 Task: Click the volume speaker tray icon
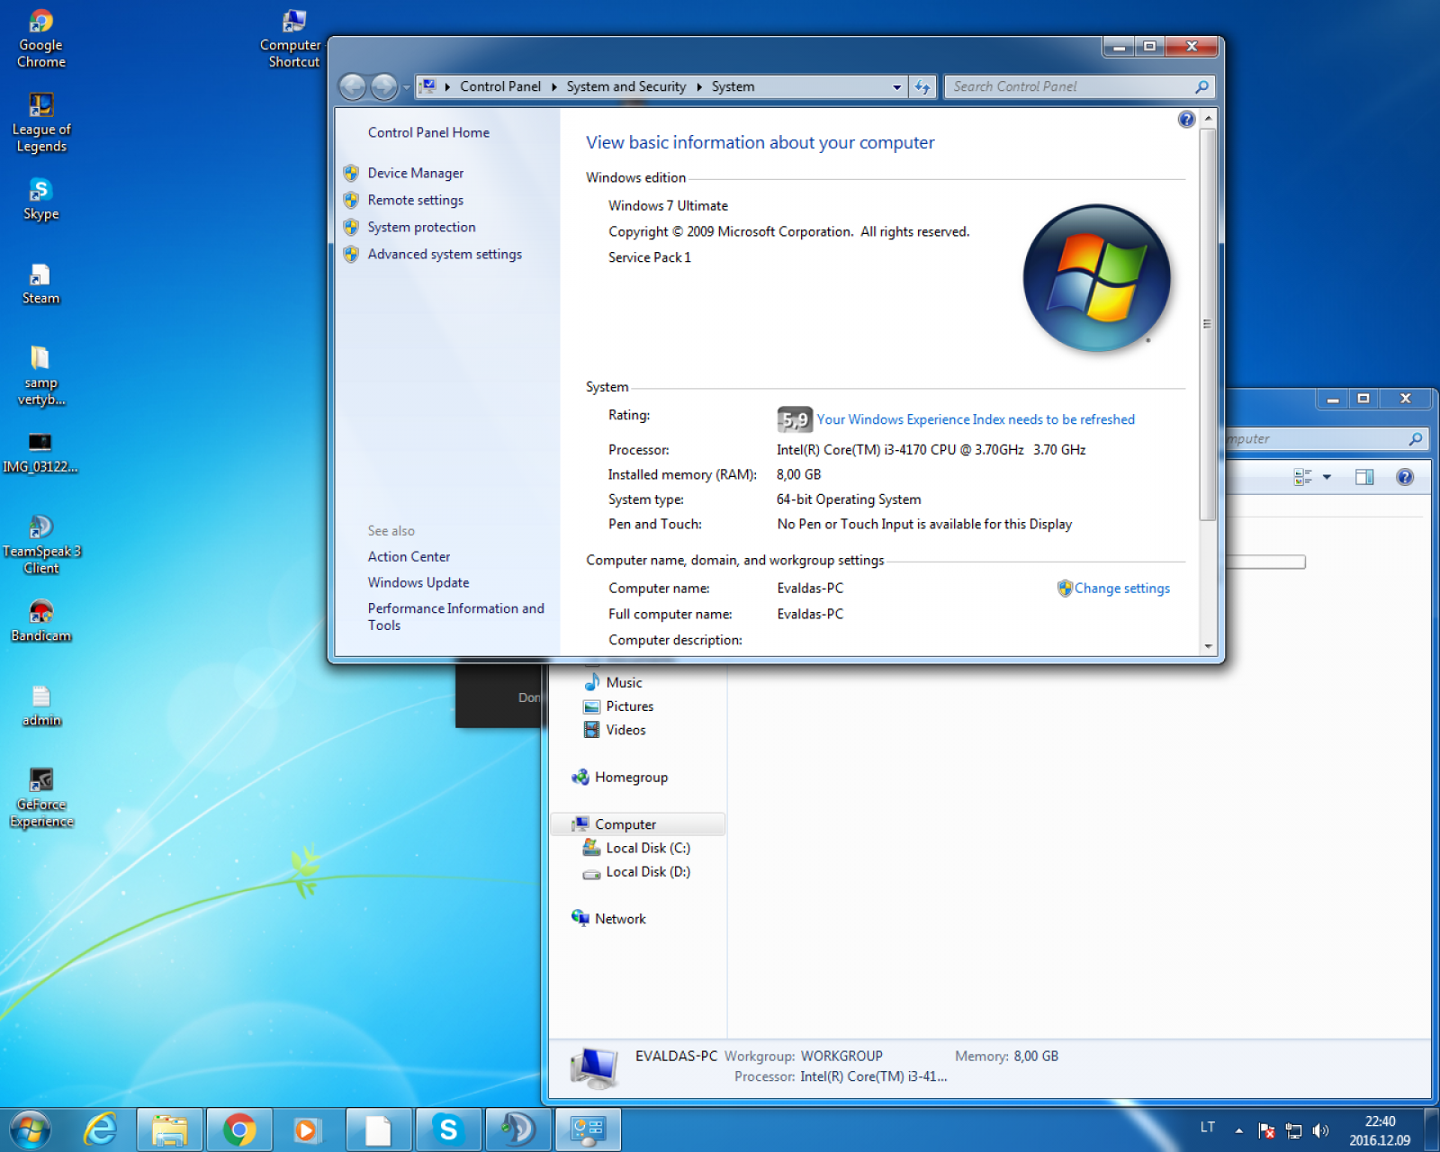(x=1320, y=1130)
